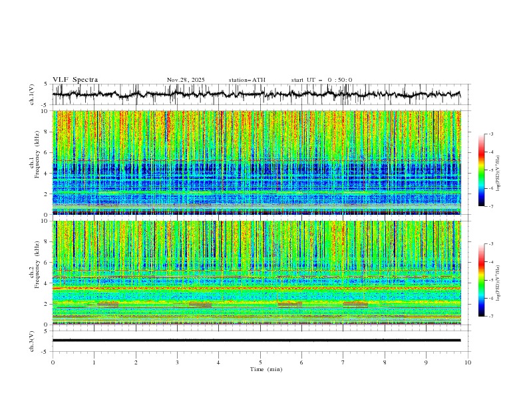Click the ch.1 spectrogram panel

(x=256, y=162)
